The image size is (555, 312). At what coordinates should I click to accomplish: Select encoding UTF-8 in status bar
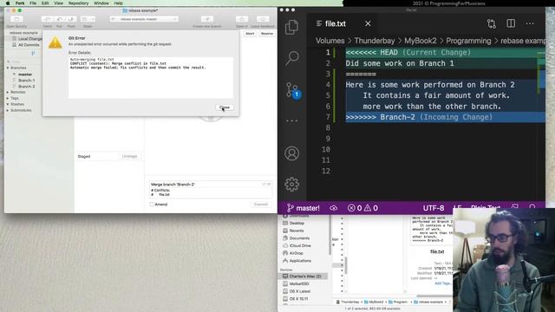[x=434, y=208]
